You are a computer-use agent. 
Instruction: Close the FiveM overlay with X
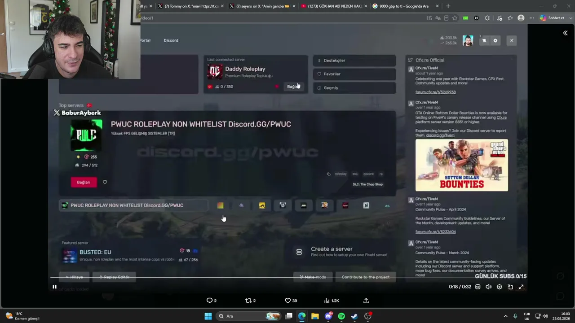[x=512, y=40]
